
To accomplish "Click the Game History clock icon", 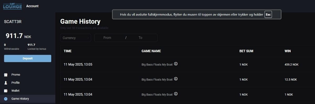I will [6, 99].
